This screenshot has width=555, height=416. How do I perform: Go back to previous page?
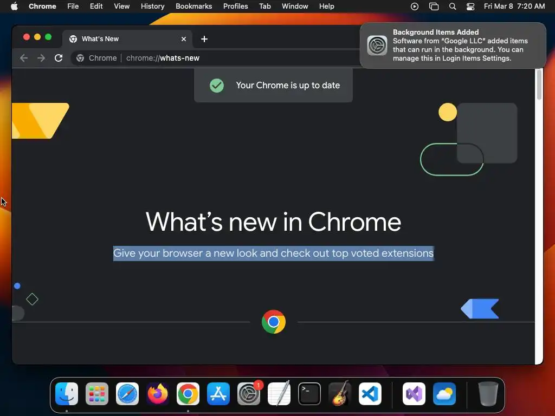pos(24,58)
